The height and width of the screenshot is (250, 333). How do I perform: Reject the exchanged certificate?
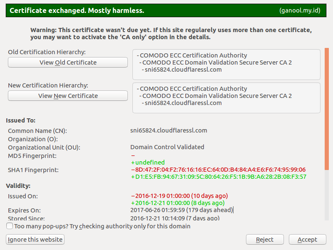[265, 239]
